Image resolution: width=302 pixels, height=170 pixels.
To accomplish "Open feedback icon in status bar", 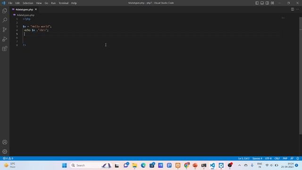I will [x=292, y=158].
